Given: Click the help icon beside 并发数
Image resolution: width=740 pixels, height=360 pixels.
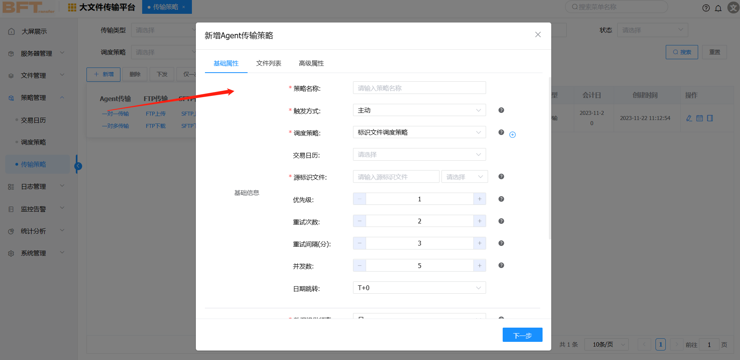Looking at the screenshot, I should click(x=501, y=265).
